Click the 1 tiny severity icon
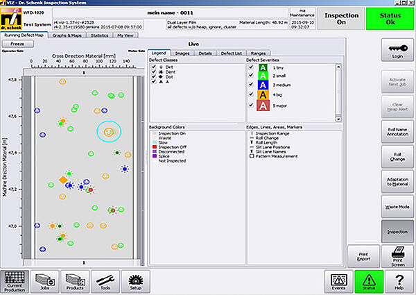 point(263,68)
